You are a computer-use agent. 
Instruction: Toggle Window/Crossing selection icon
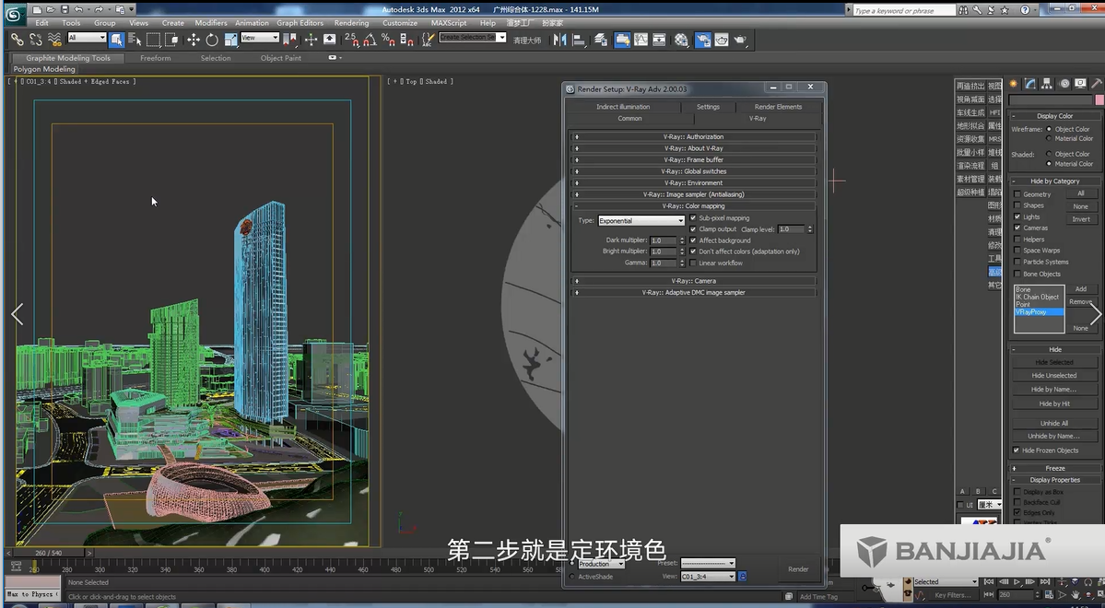pyautogui.click(x=170, y=40)
